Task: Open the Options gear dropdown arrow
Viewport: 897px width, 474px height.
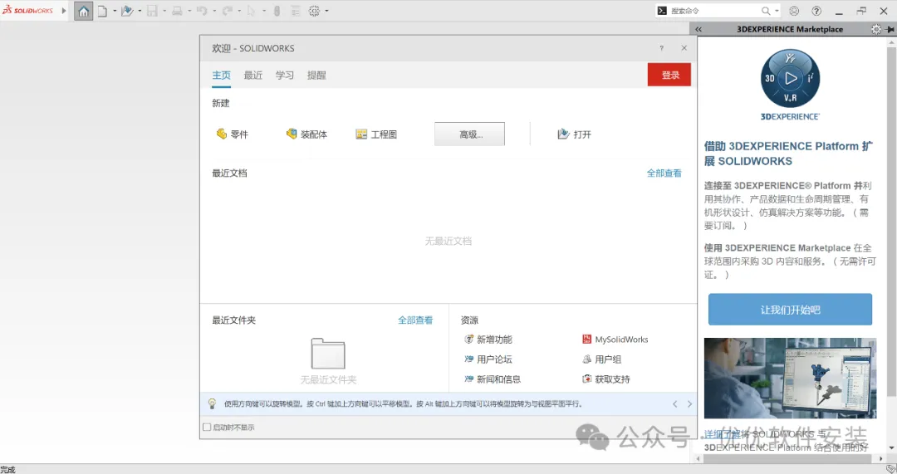Action: pyautogui.click(x=326, y=12)
